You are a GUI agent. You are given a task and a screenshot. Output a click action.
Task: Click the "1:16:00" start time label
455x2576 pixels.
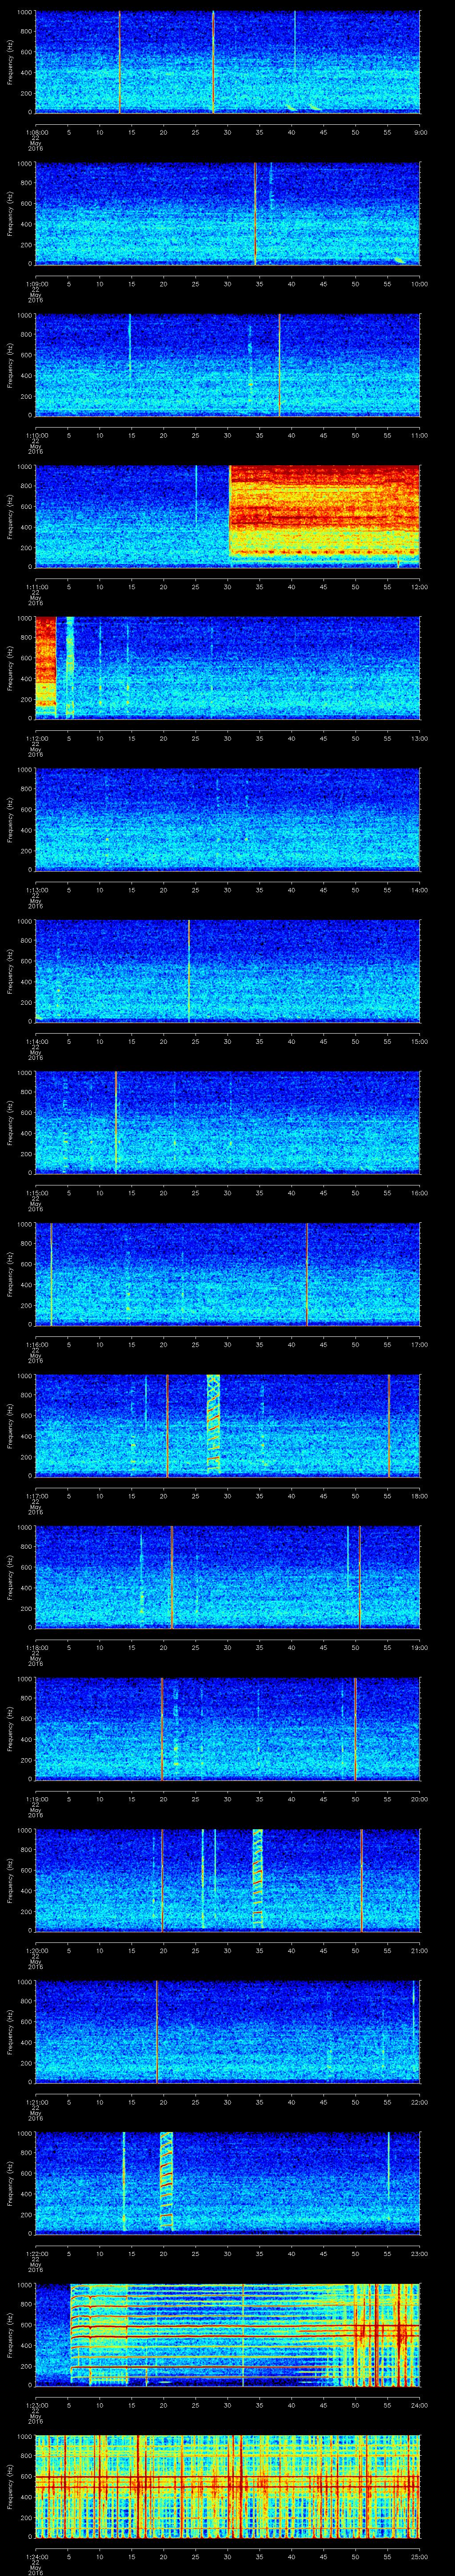36,1345
